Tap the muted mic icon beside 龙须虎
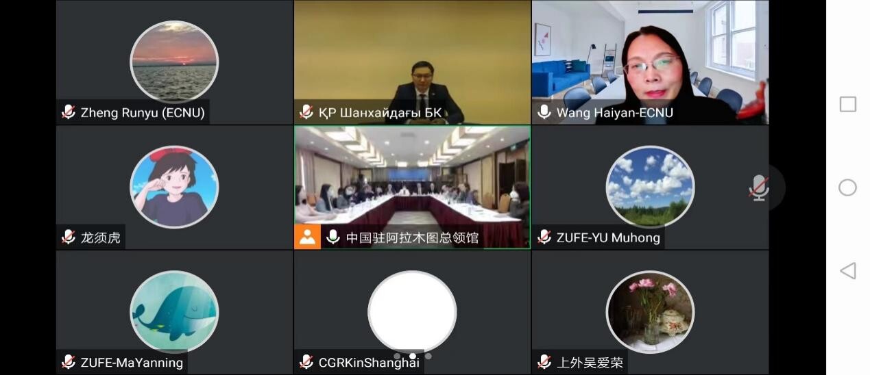Screen dimensions: 870x375 click(69, 237)
